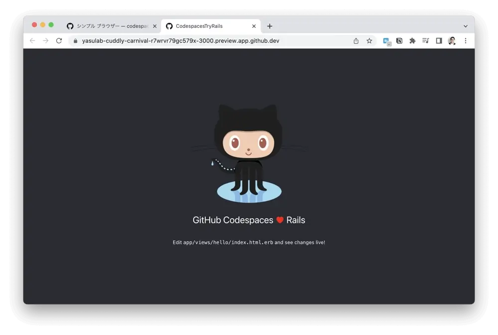This screenshot has width=498, height=335.
Task: Open the share page icon
Action: pyautogui.click(x=356, y=41)
